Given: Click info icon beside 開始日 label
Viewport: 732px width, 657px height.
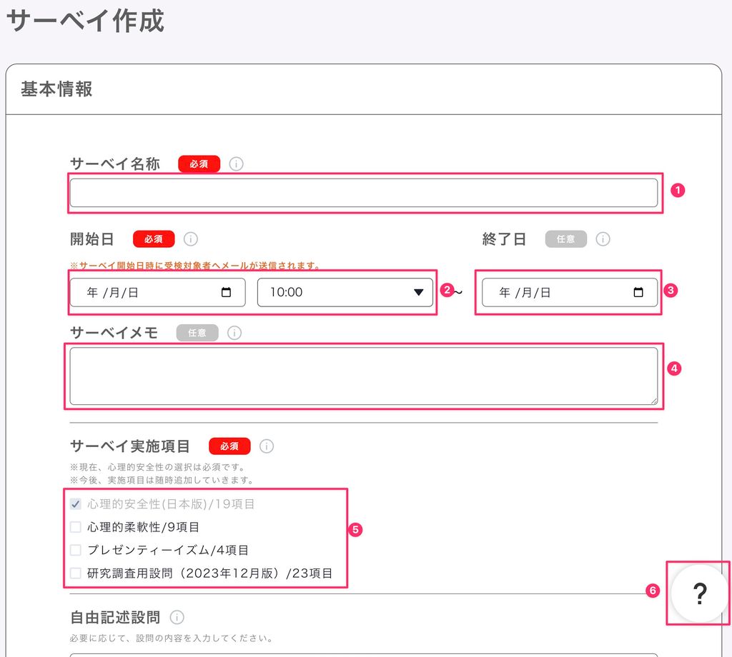Looking at the screenshot, I should pos(191,239).
